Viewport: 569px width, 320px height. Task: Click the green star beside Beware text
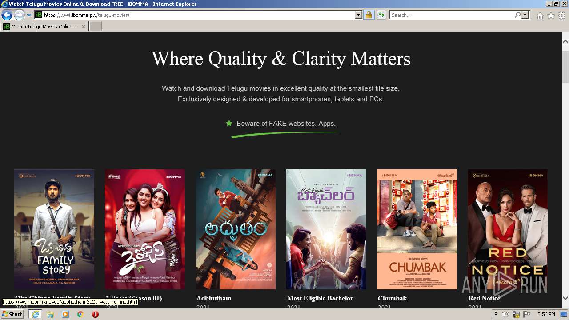[229, 123]
